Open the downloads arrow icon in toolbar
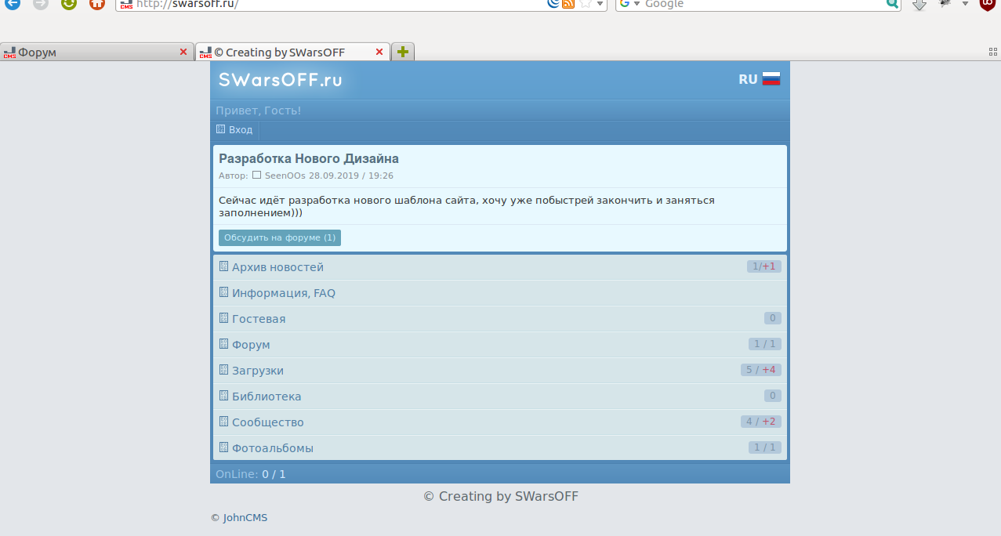Image resolution: width=1001 pixels, height=536 pixels. pos(919,4)
